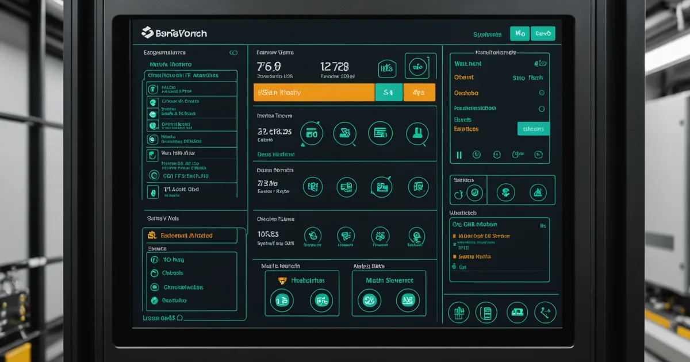Select the right round icon under Hsebeithas
Screen dimensions: 690x362
(321, 301)
